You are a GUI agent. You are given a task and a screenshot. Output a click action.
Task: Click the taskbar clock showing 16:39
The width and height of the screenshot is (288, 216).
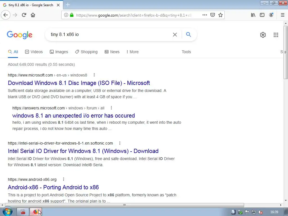coord(274,212)
